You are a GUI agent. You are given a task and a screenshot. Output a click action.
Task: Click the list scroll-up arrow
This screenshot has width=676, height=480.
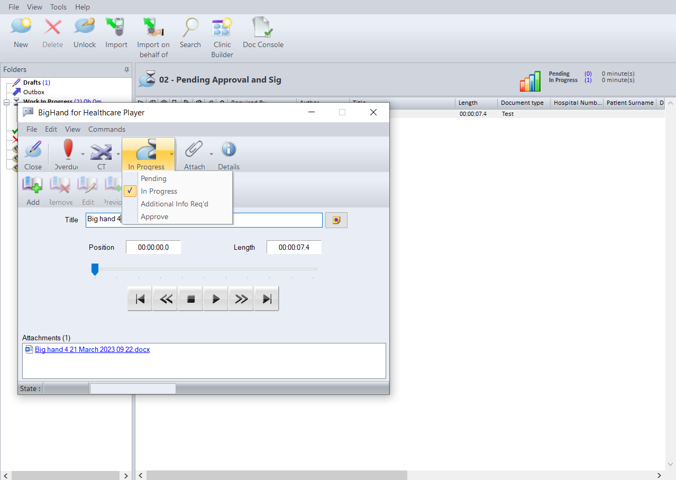coord(671,103)
